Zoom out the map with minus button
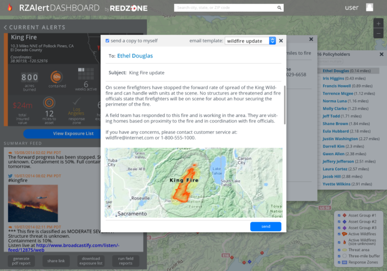The height and width of the screenshot is (271, 387). 378,34
